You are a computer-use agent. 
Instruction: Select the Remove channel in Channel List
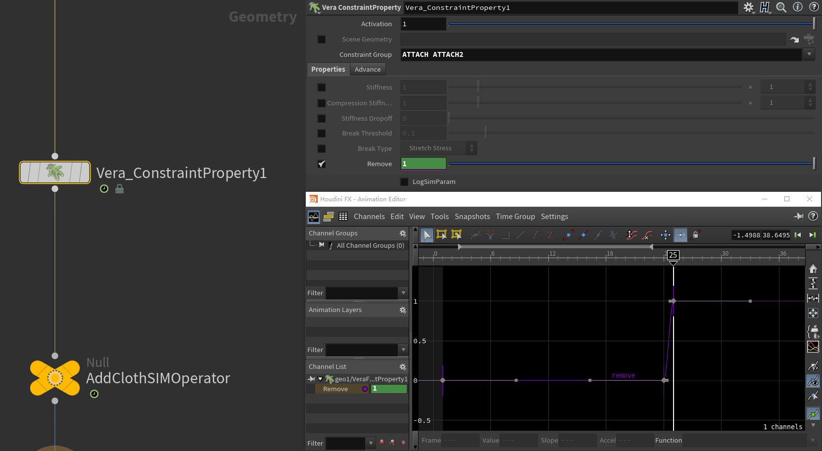coord(336,389)
